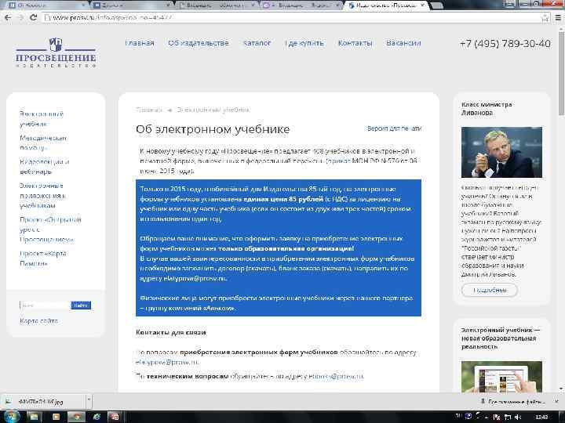Click the show all downloads link

(x=513, y=401)
